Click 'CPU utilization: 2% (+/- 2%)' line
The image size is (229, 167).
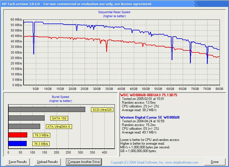[140, 106]
